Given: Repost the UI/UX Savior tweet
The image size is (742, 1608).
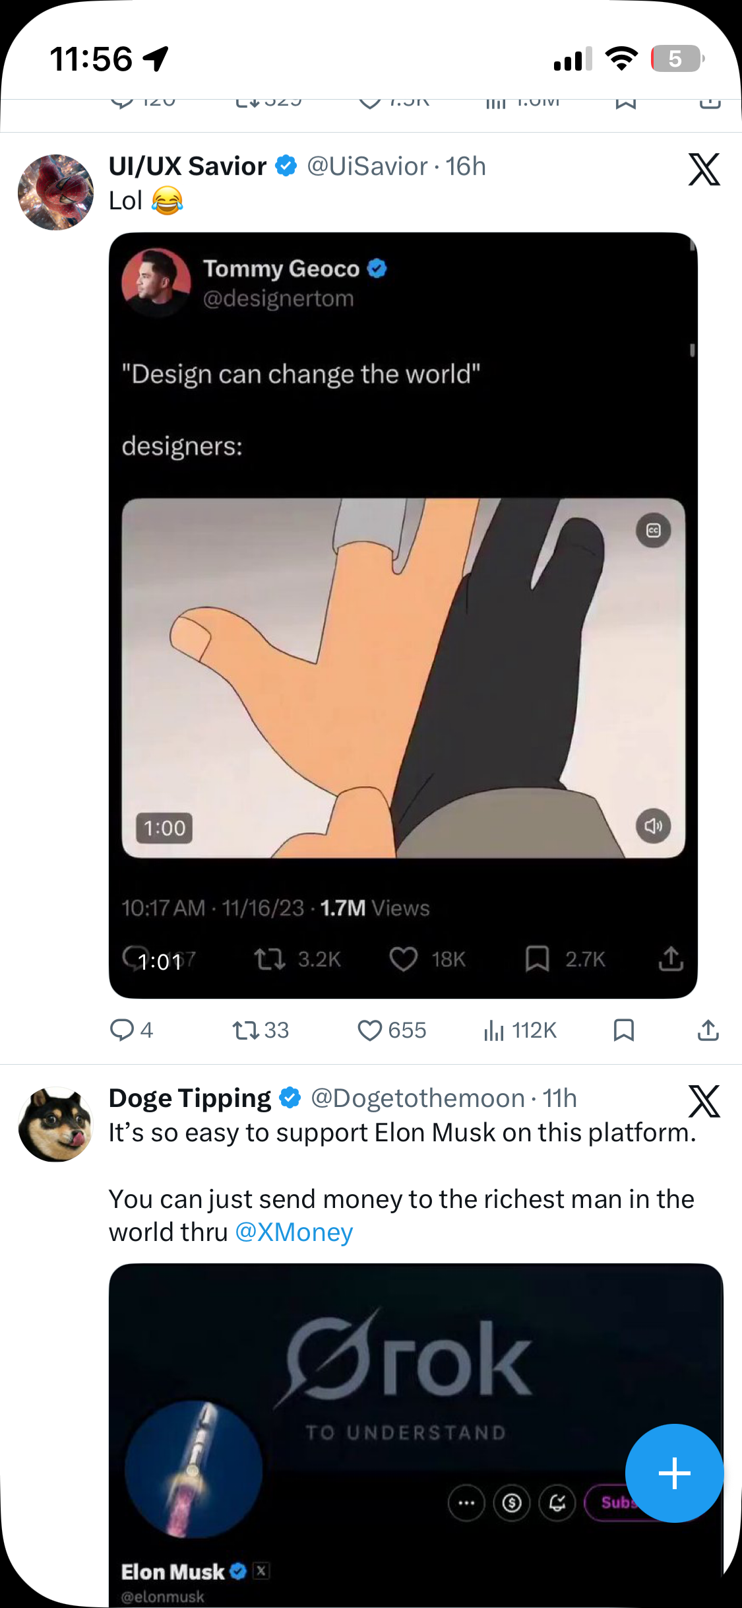Looking at the screenshot, I should [245, 1030].
